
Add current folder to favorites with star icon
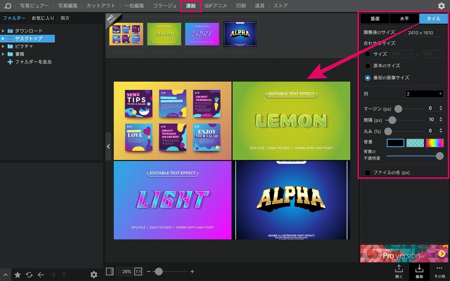click(18, 275)
